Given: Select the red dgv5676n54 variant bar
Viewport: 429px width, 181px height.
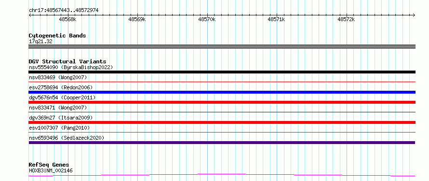Looking at the screenshot, I should 222,102.
